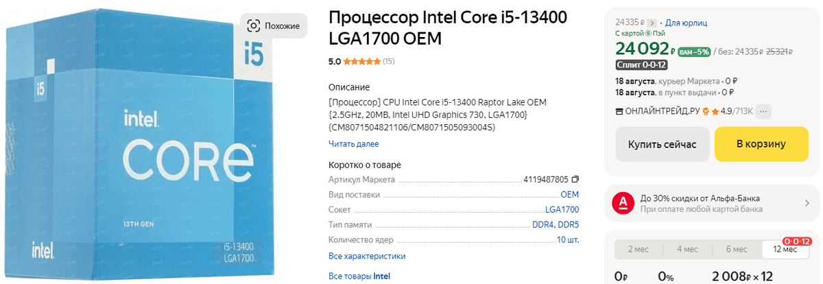
Task: Click the Сплит 0-0-12 badge
Action: [641, 65]
